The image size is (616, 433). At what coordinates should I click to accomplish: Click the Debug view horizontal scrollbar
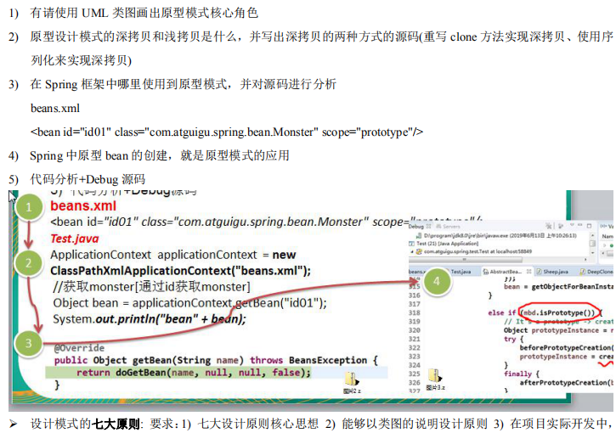[x=466, y=260]
